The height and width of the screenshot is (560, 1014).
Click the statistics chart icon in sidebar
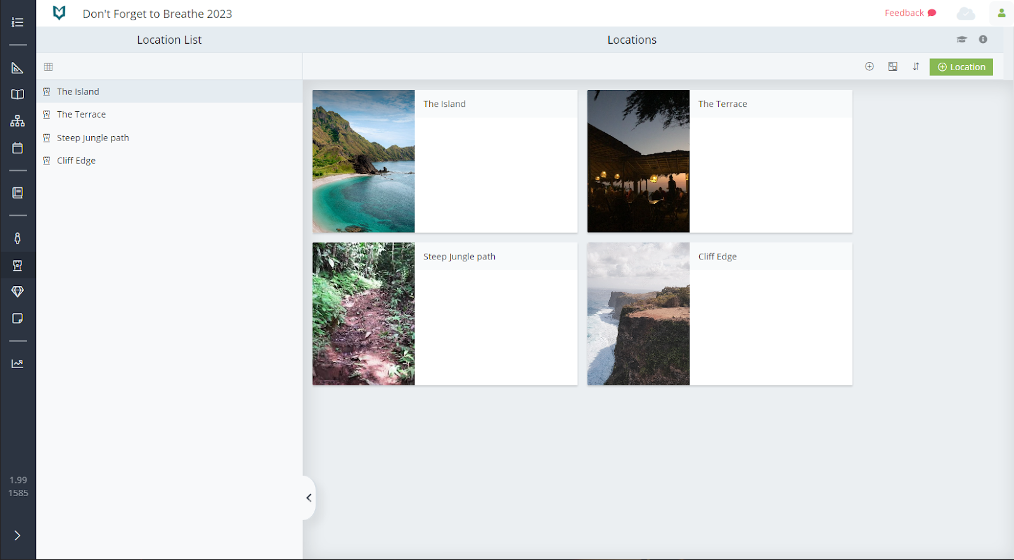point(17,364)
